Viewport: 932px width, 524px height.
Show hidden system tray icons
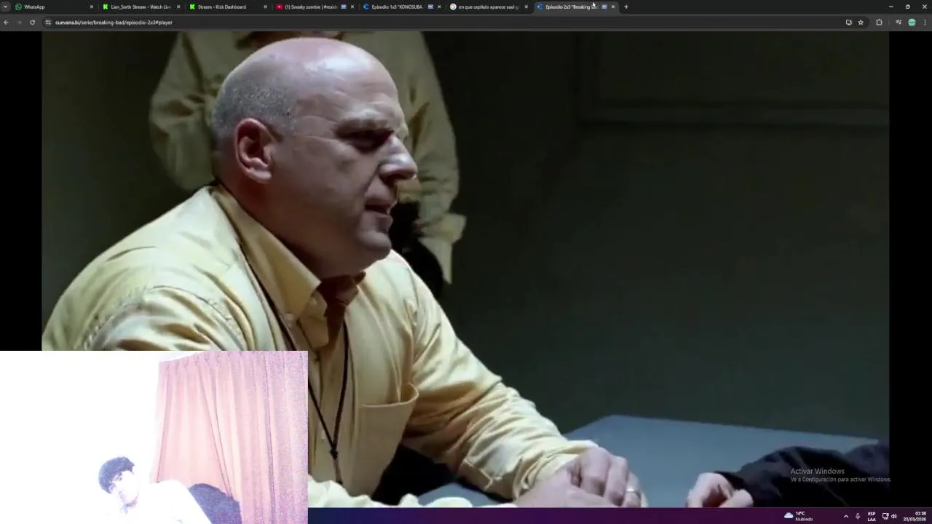(845, 516)
